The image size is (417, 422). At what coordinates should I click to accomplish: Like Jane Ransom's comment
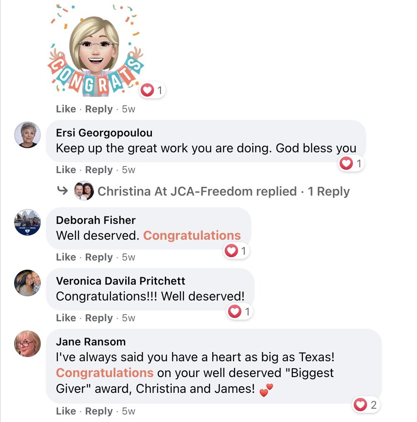66,411
